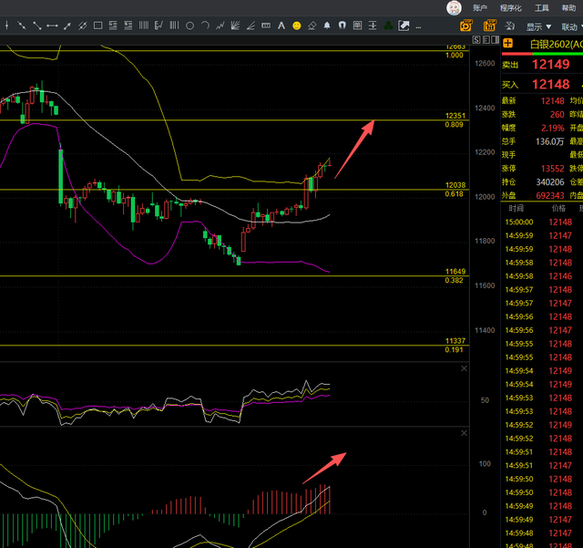
Task: Click the 白银2602 contract title
Action: [x=557, y=45]
